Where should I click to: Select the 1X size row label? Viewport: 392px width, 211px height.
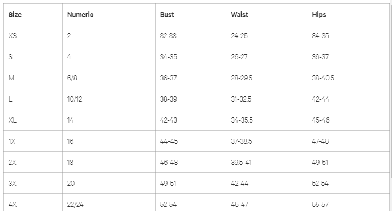12,141
